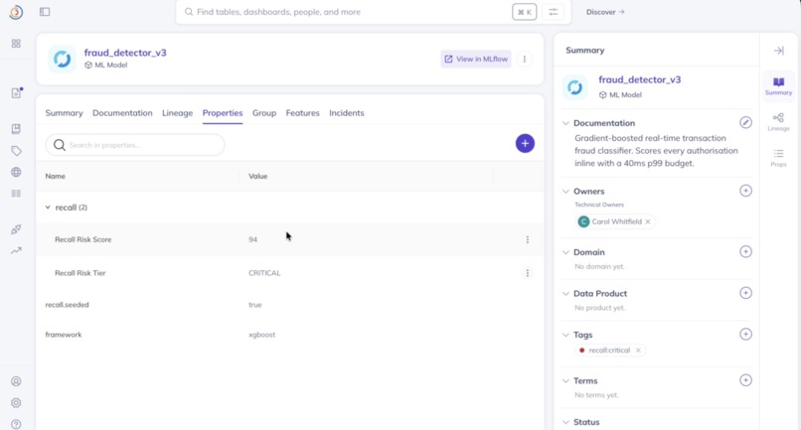Switch to the Documentation tab
This screenshot has width=801, height=430.
click(x=122, y=113)
